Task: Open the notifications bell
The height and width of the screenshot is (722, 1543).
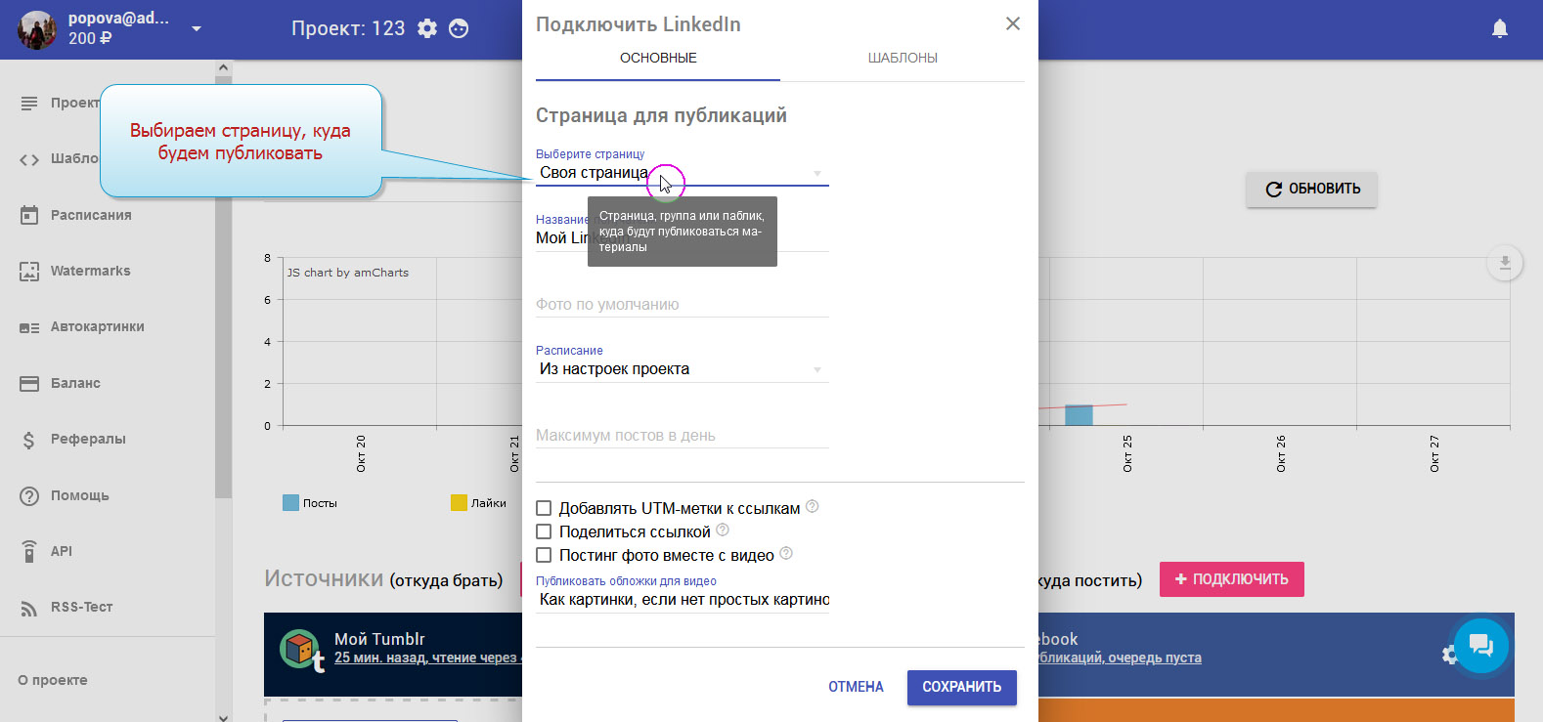Action: pos(1499,28)
